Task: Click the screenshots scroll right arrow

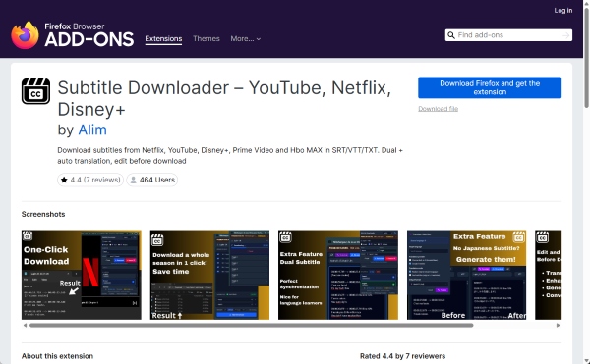Action: point(558,326)
